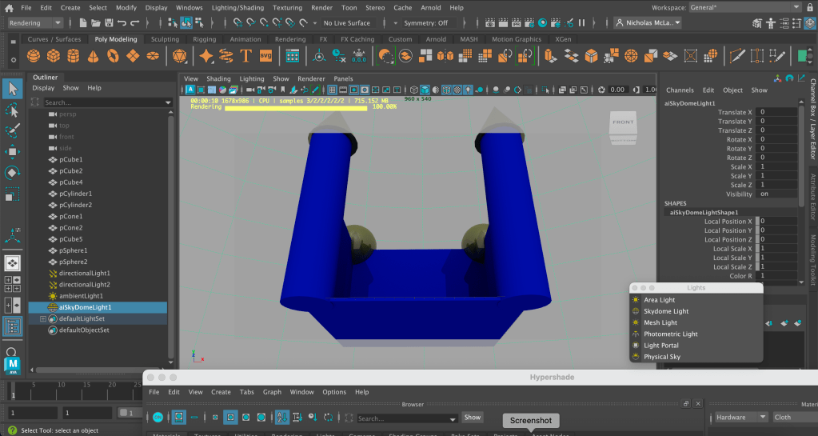Open the Arnold menu
This screenshot has width=818, height=436.
(x=430, y=7)
